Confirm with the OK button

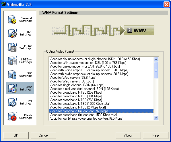16,135
